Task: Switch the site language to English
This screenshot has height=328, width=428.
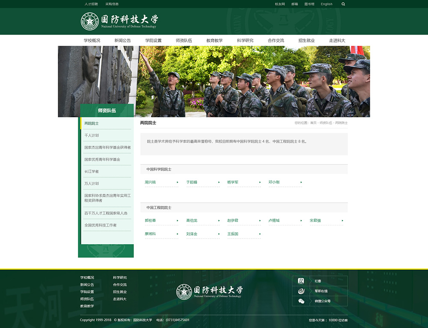Action: [x=327, y=4]
